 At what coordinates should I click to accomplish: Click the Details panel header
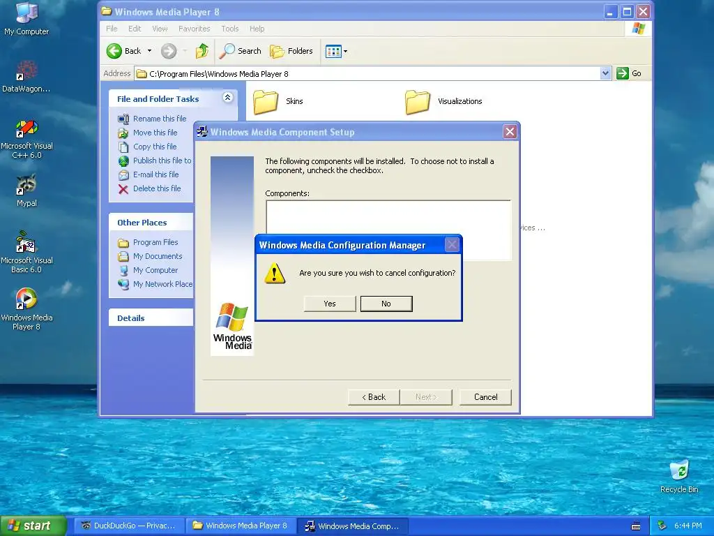151,318
